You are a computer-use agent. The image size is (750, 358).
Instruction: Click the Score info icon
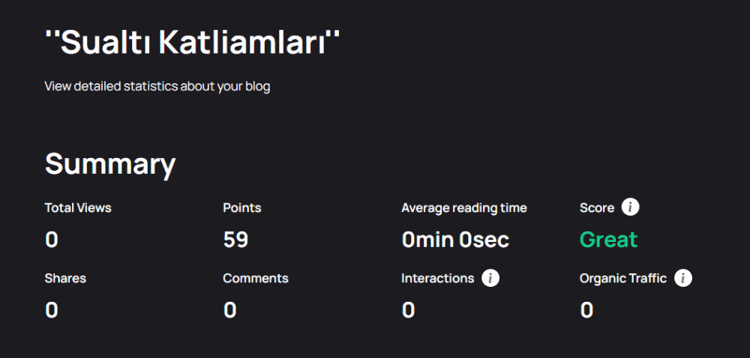(631, 207)
